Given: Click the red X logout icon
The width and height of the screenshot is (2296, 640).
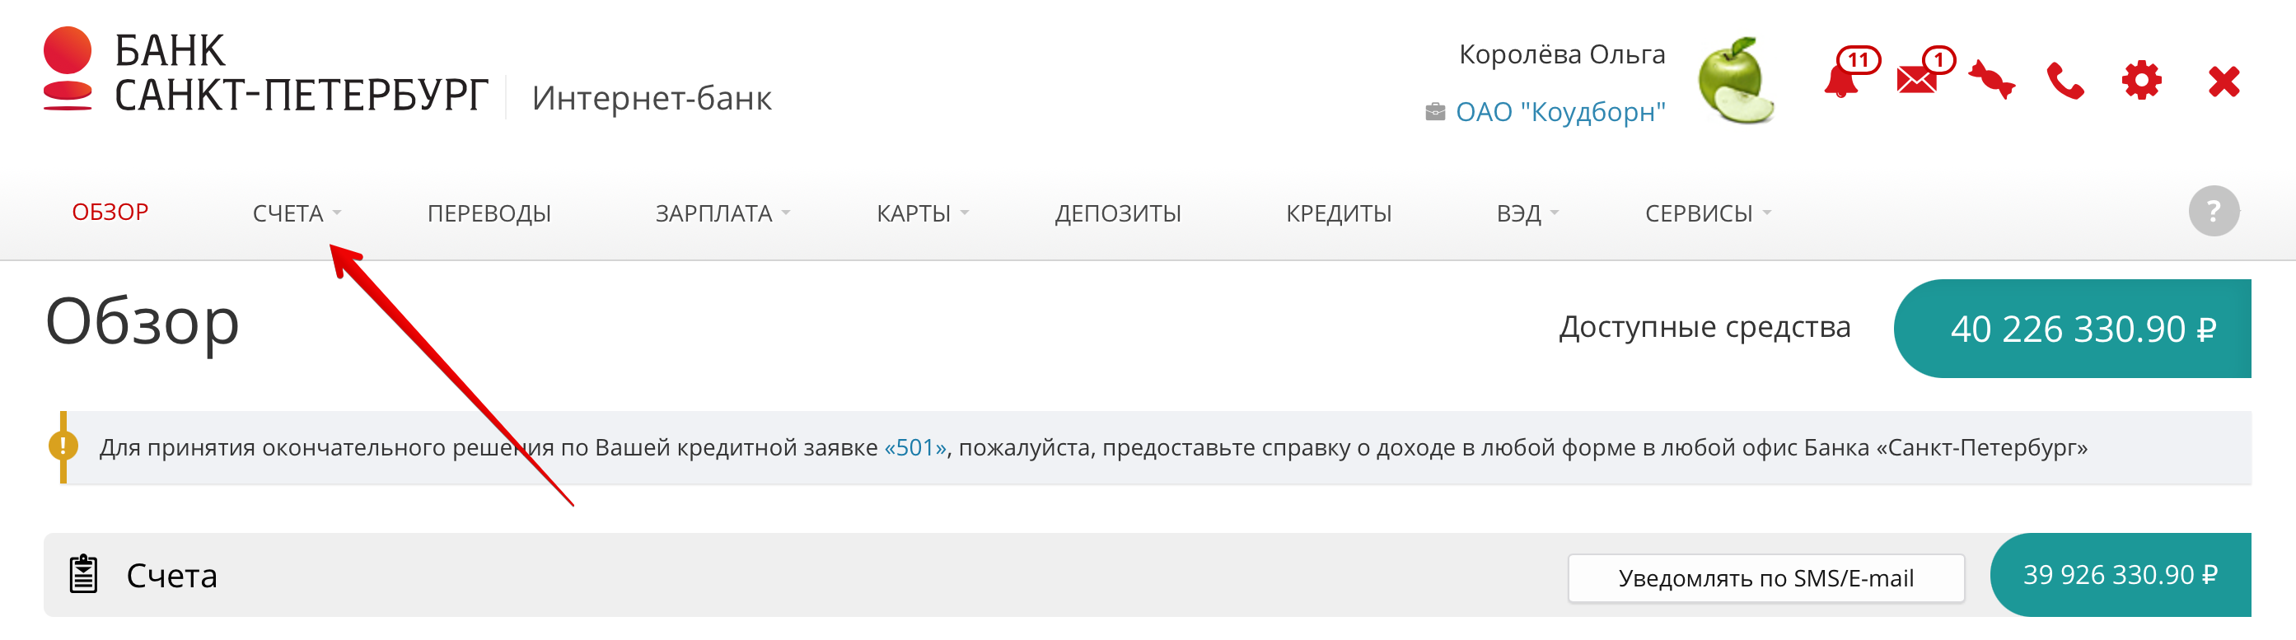Looking at the screenshot, I should (x=2224, y=81).
